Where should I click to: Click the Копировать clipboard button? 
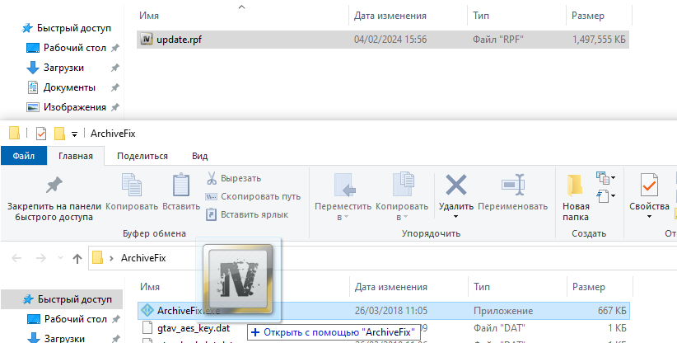pyautogui.click(x=132, y=192)
